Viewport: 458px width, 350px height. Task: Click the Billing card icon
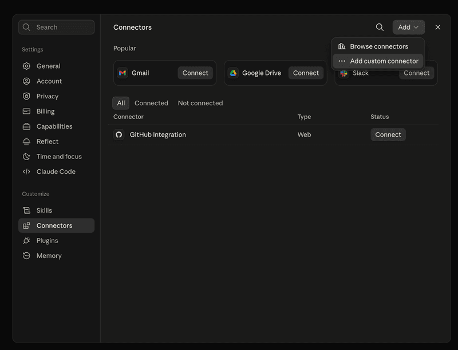26,111
